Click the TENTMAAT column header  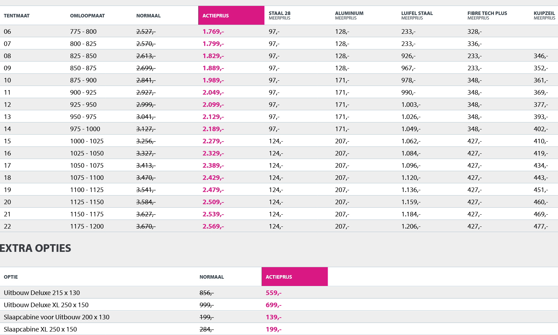click(17, 16)
